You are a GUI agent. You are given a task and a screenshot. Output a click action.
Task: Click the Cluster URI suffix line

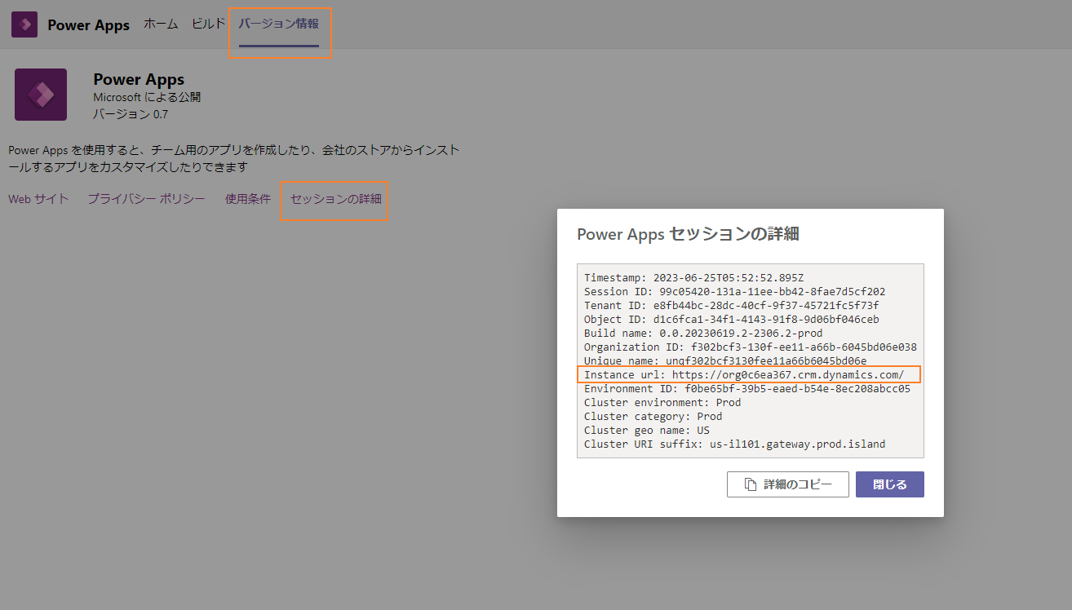[735, 444]
